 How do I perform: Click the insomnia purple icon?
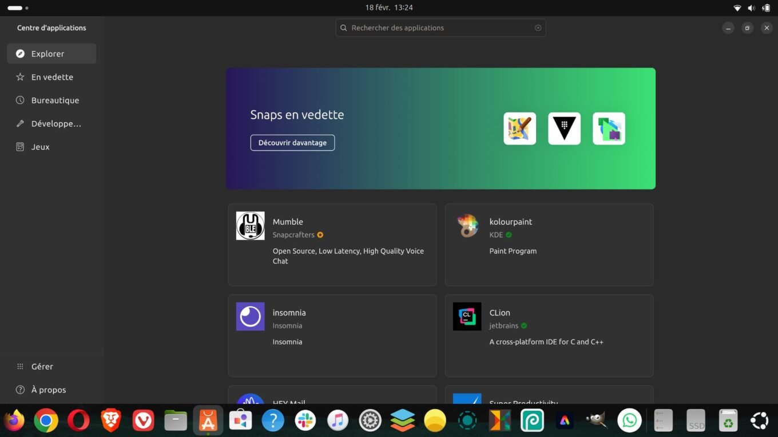pos(251,316)
